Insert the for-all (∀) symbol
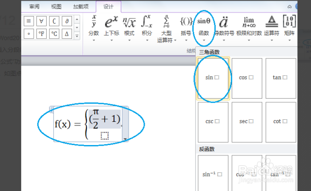 [41, 21]
